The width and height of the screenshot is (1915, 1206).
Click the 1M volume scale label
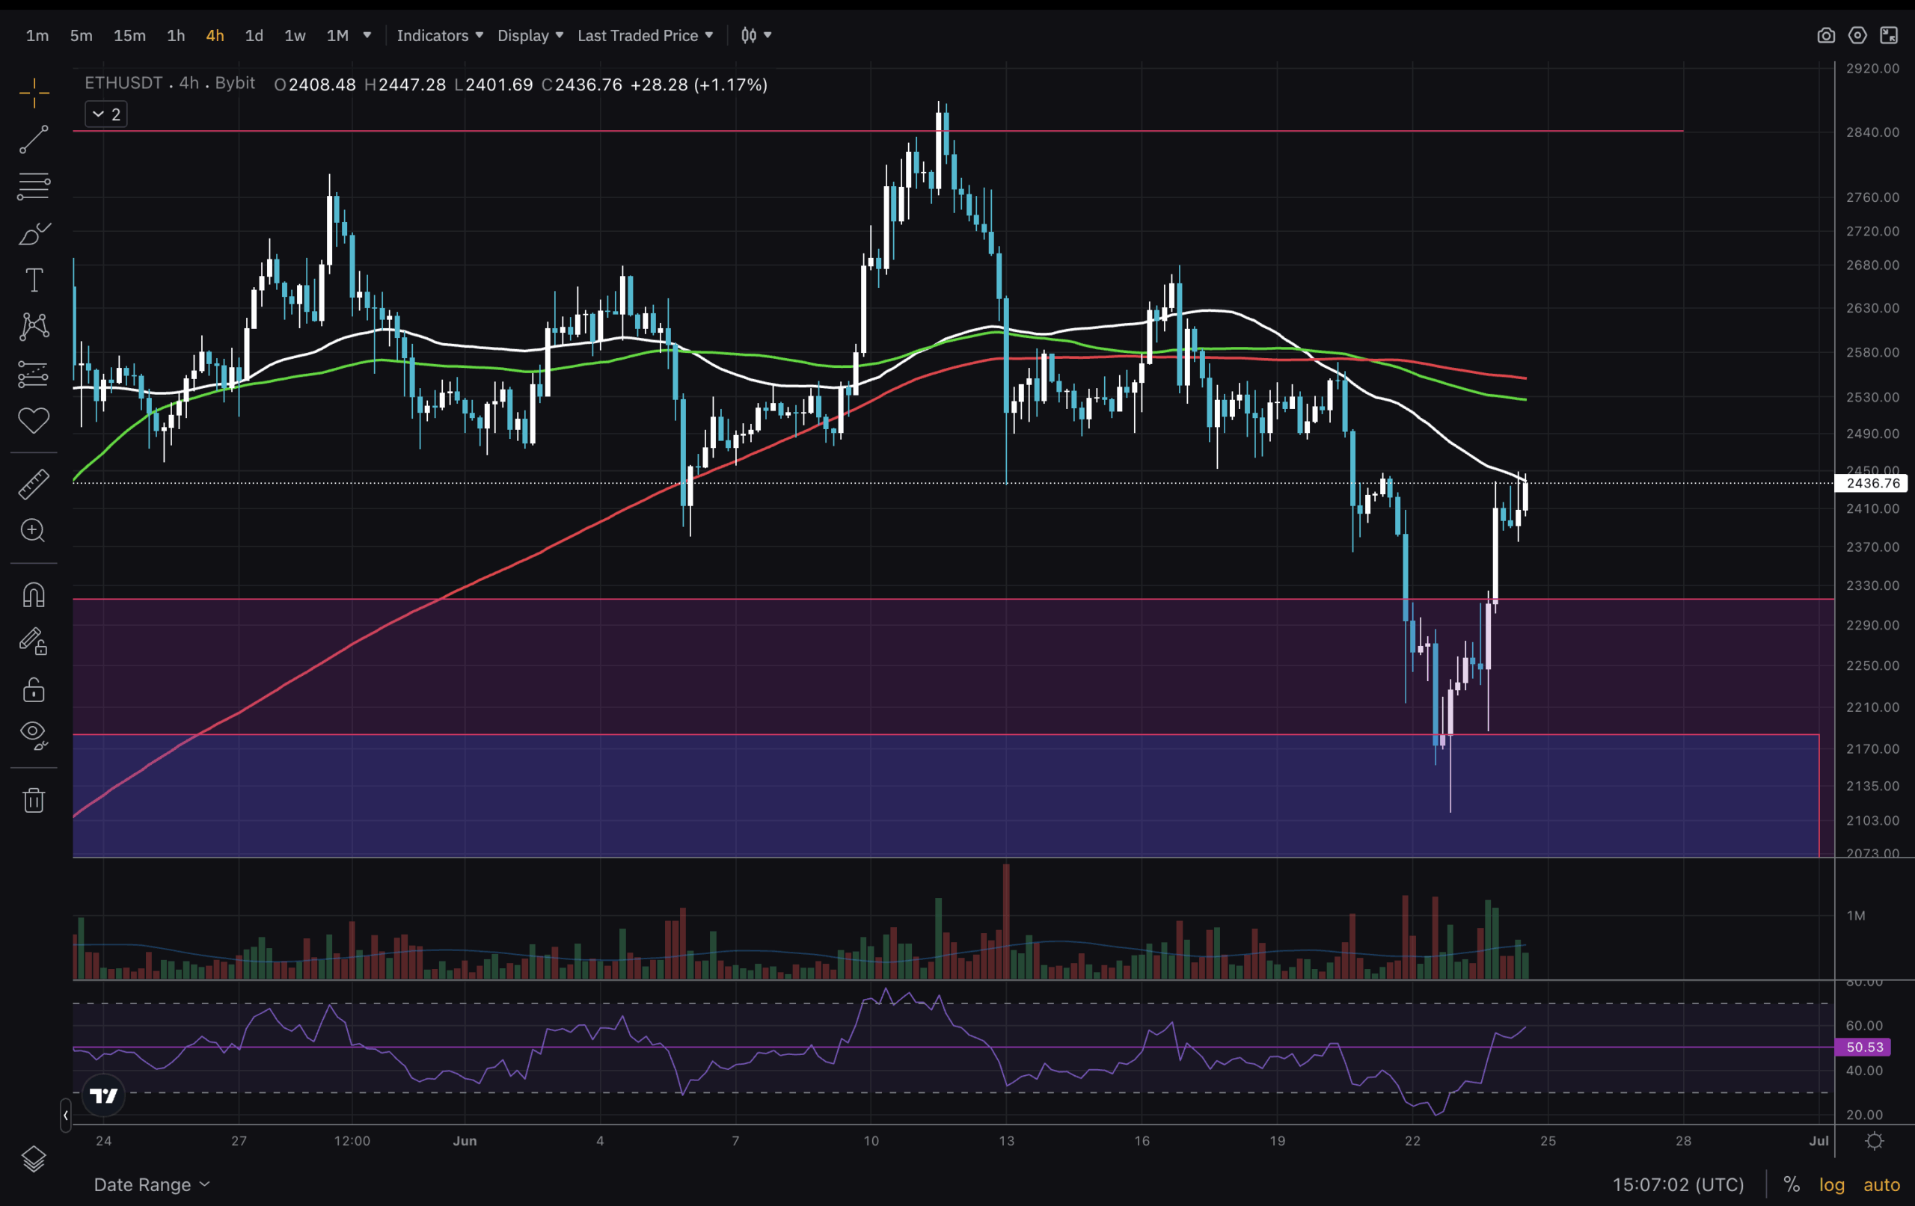[1856, 916]
